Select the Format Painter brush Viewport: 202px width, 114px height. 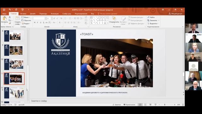pos(10,23)
